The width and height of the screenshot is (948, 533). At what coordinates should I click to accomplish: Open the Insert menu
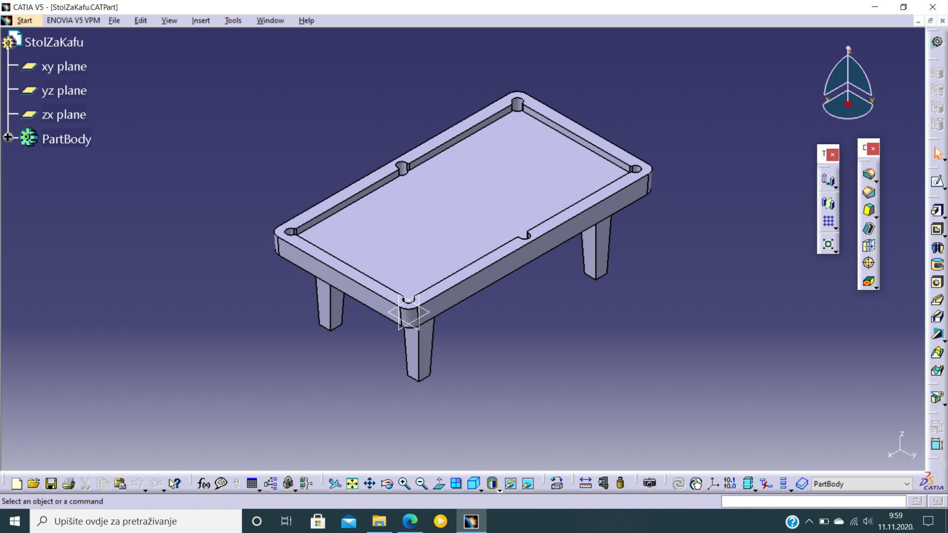coord(201,20)
